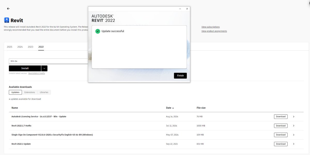Open the View subscriptions link
310x155 pixels.
211,27
